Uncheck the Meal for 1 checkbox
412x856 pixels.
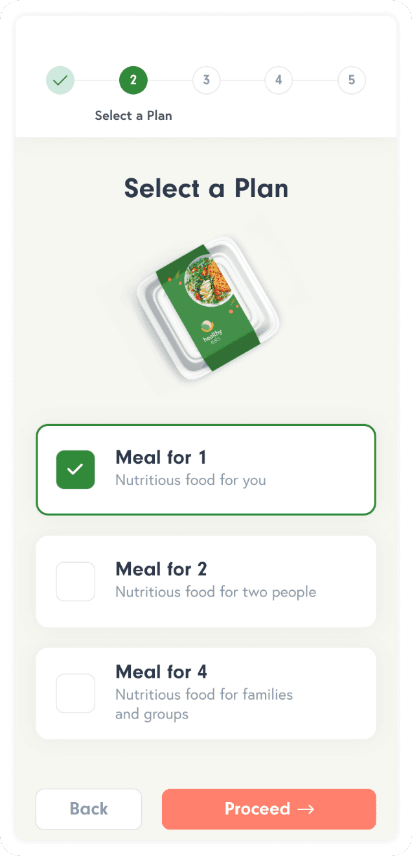pos(75,470)
